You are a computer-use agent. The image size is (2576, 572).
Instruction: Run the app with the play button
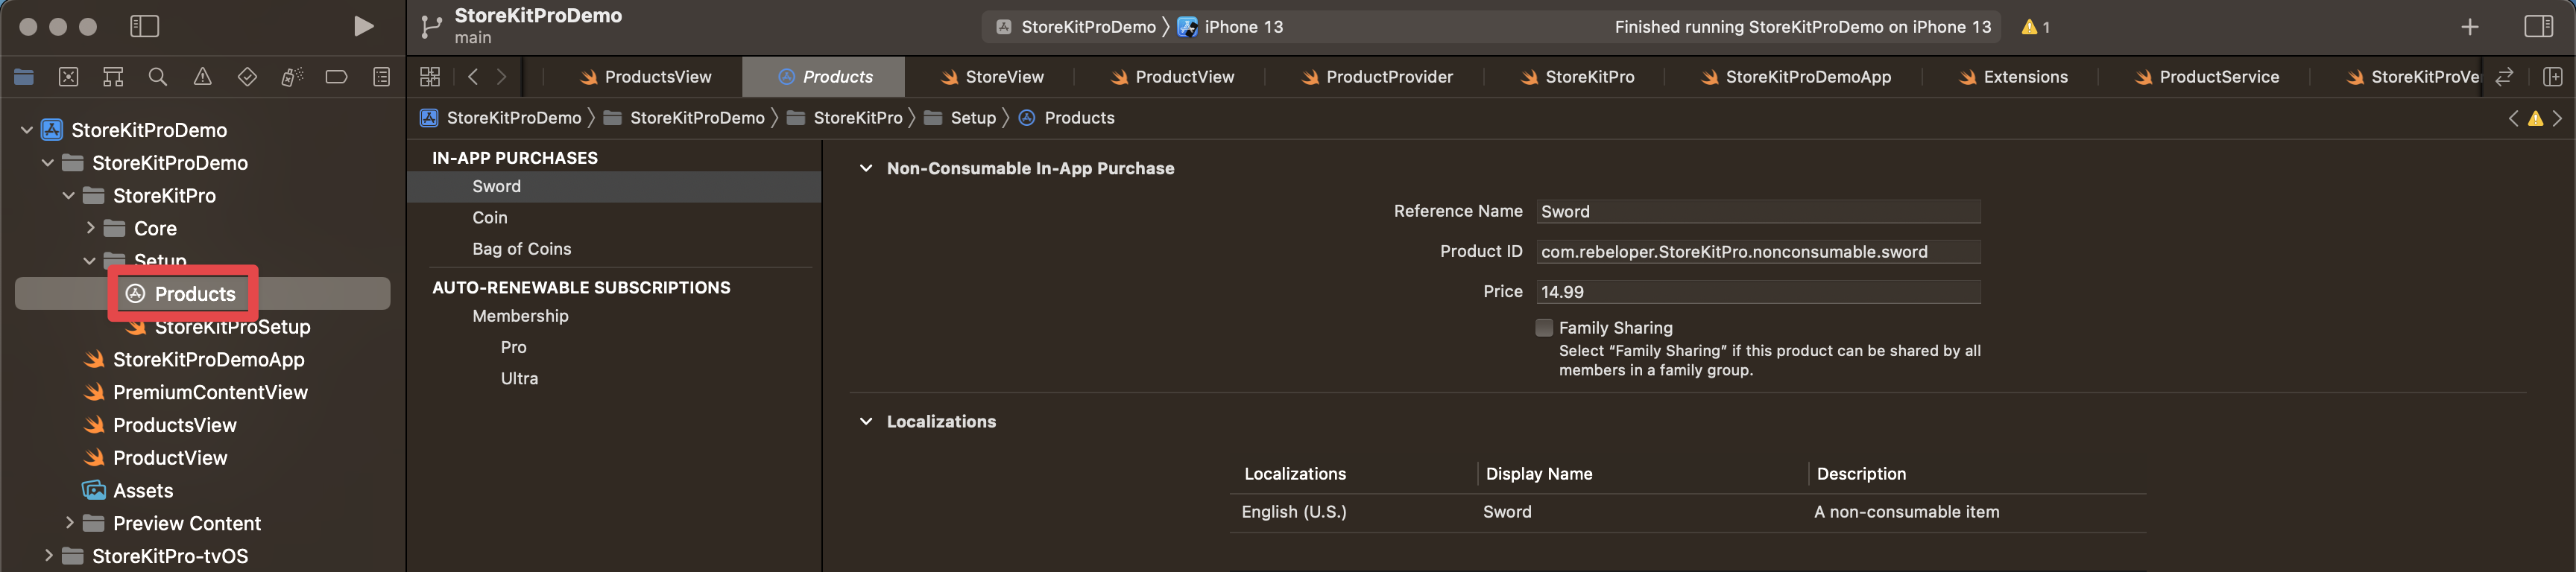click(364, 26)
